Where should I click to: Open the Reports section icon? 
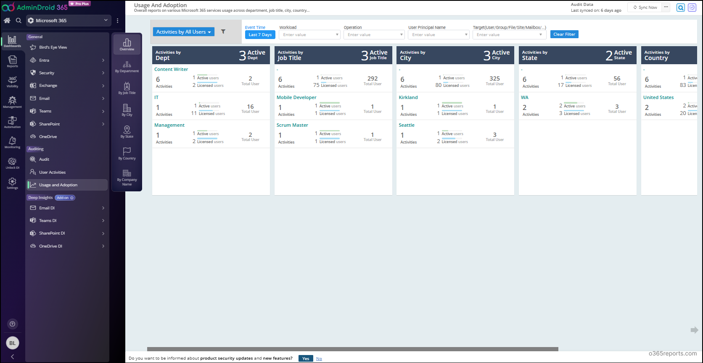[x=12, y=61]
